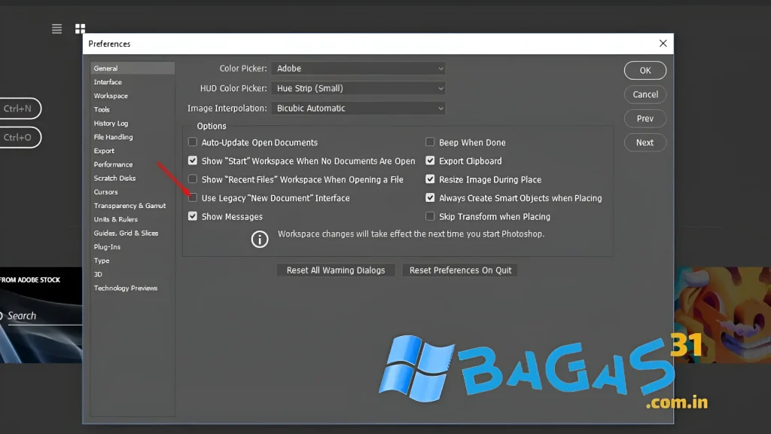This screenshot has width=771, height=434.
Task: Open Units & Rulers preferences
Action: pyautogui.click(x=115, y=219)
